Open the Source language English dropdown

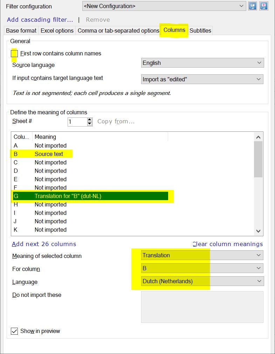[x=202, y=63]
